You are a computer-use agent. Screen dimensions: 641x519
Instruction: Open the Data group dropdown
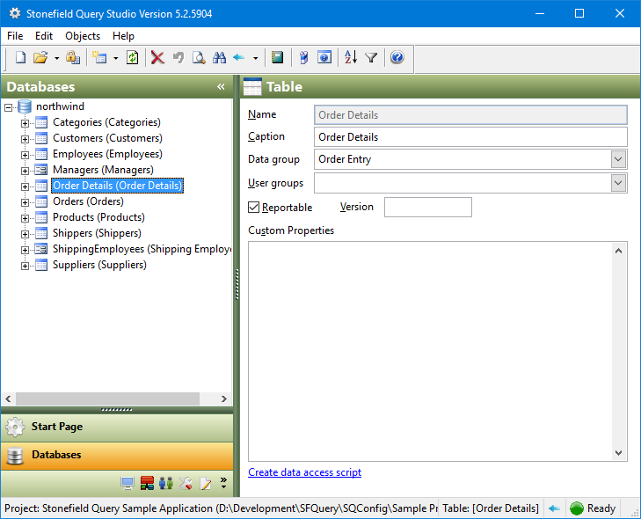[618, 159]
